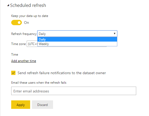Open the Refresh frequency dropdown
149x116 pixels.
[77, 34]
